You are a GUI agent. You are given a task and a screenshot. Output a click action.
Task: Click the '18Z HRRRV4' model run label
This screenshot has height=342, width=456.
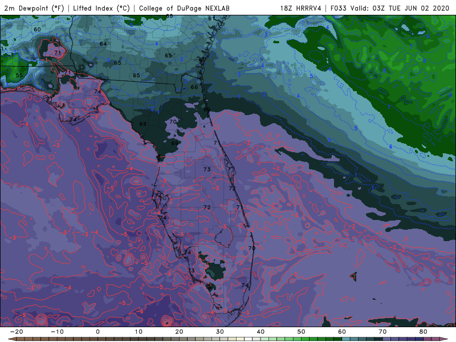(x=301, y=8)
